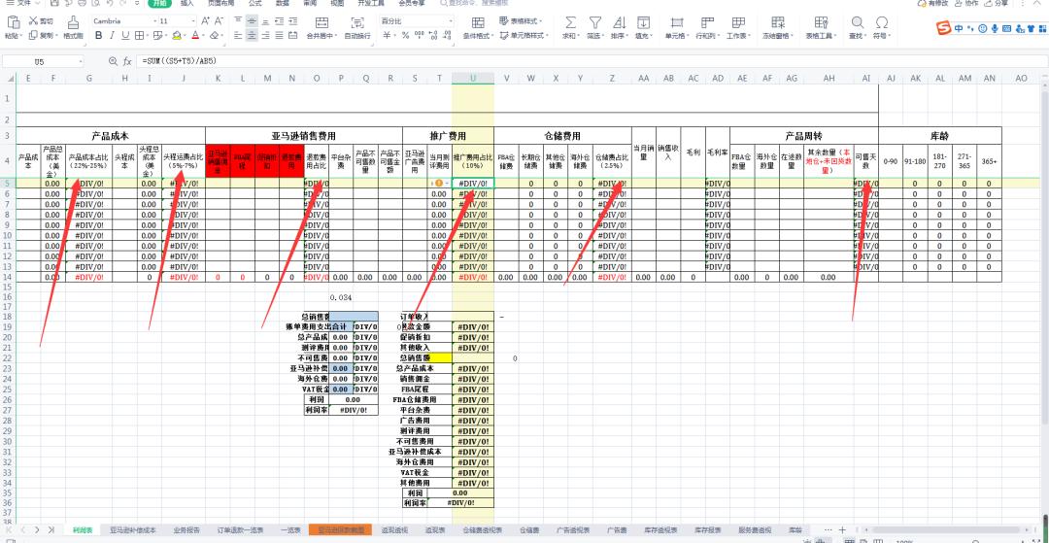Open the number format 百分比 dropdown
Screen dimensions: 1049x543
coord(450,20)
